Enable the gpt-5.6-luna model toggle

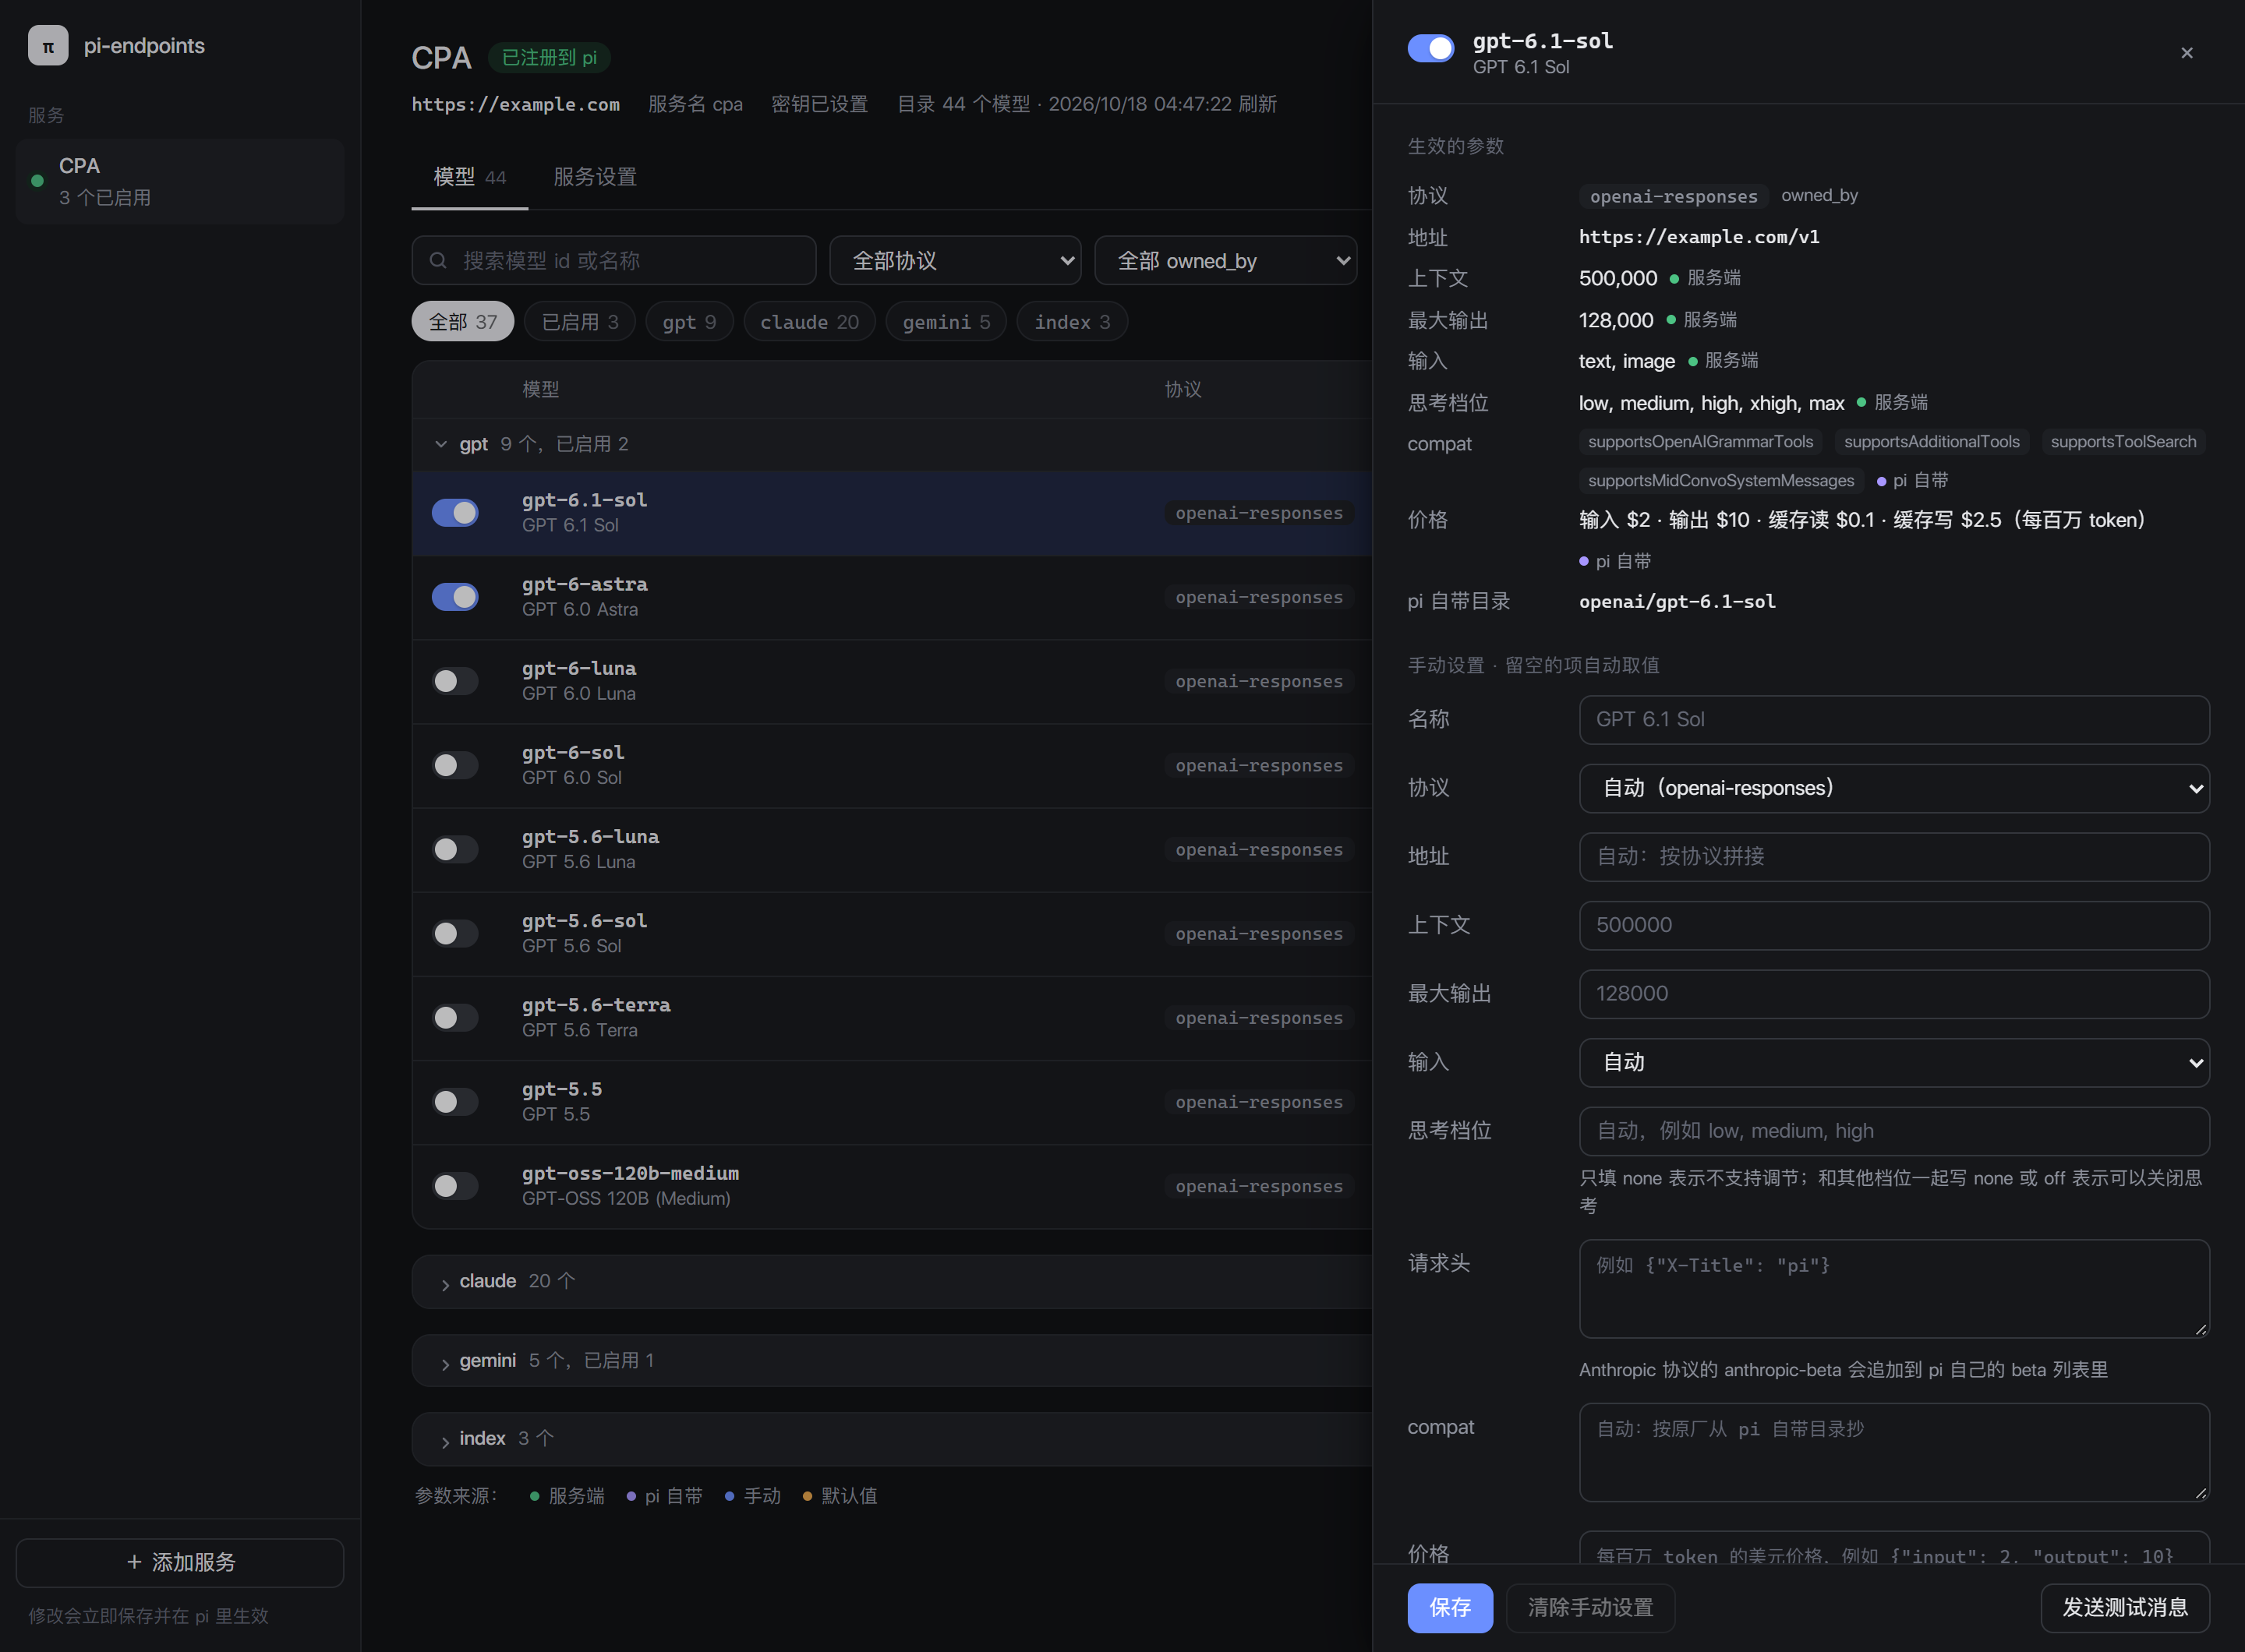pos(455,849)
